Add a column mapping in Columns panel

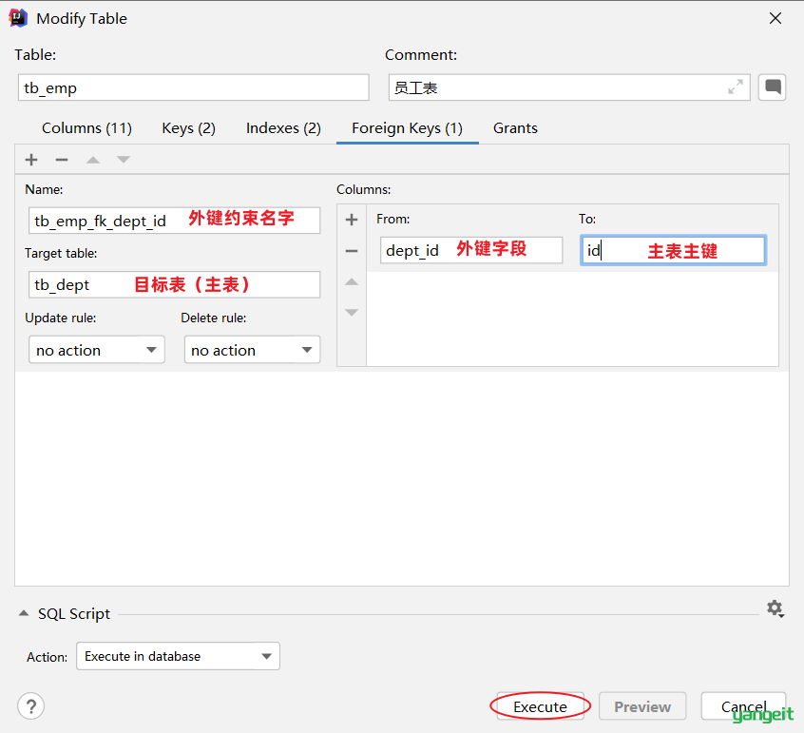[352, 220]
